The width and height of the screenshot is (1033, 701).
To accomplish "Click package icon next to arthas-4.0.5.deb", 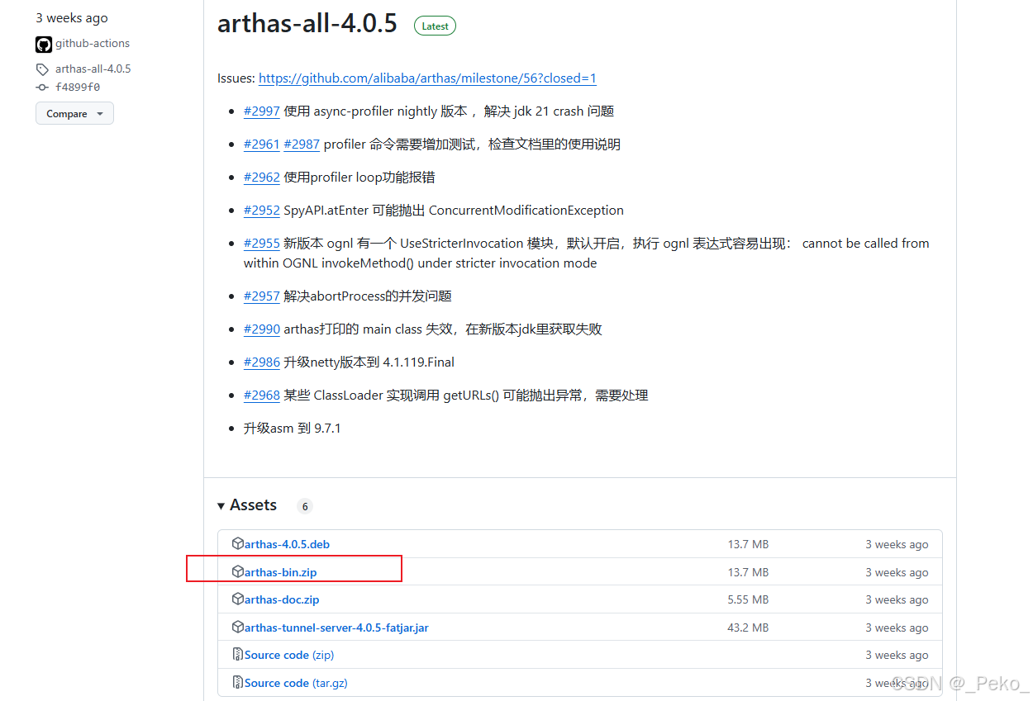I will [238, 543].
